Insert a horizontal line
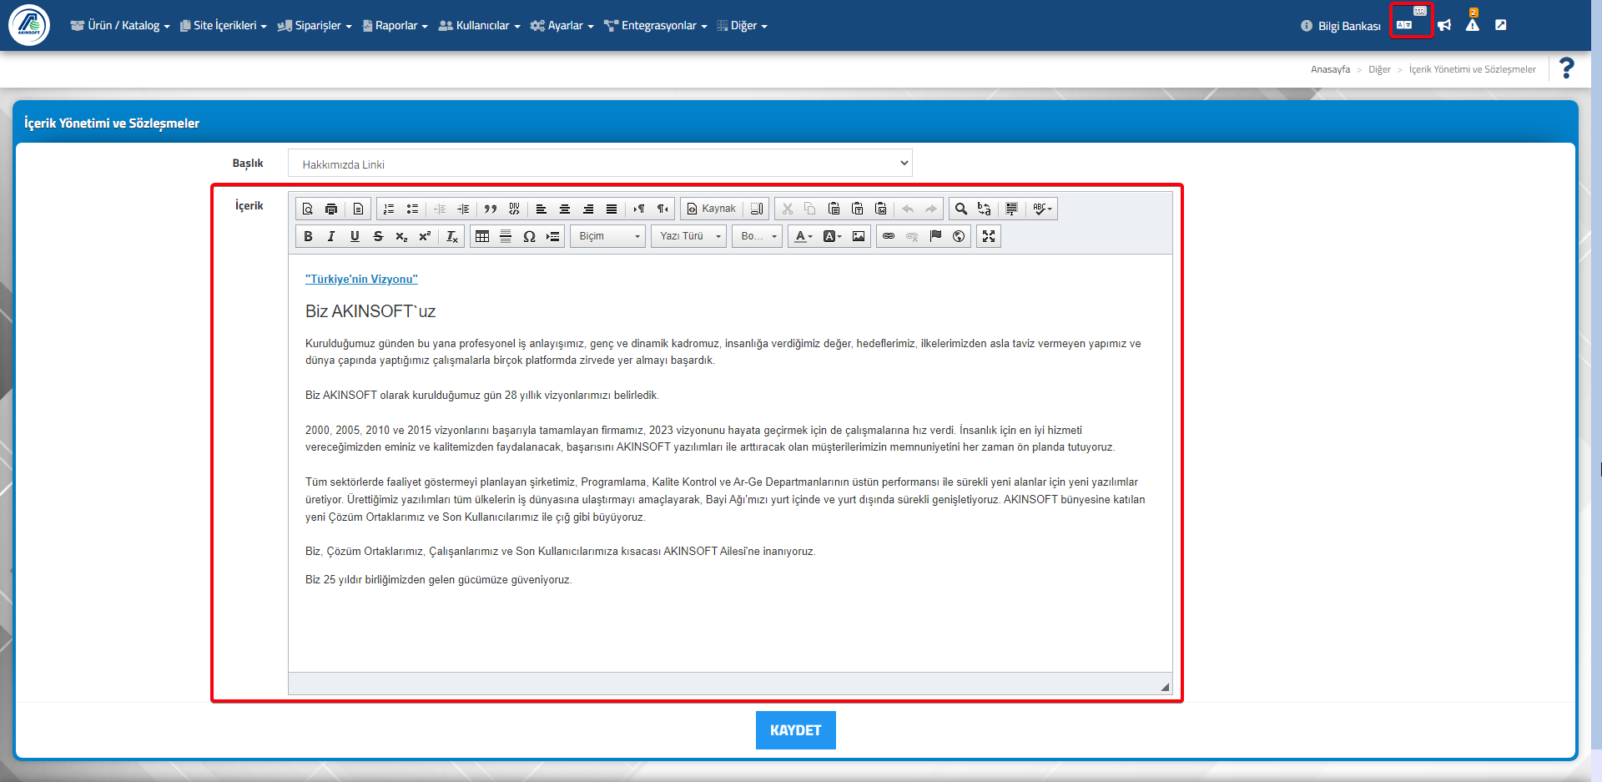The width and height of the screenshot is (1602, 782). tap(506, 236)
